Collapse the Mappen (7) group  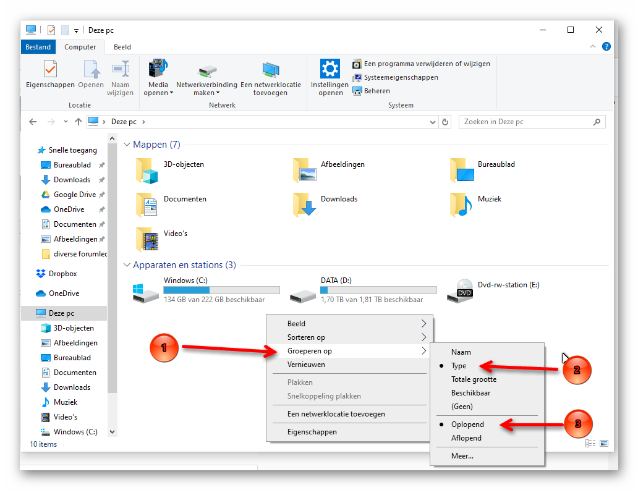pyautogui.click(x=127, y=145)
